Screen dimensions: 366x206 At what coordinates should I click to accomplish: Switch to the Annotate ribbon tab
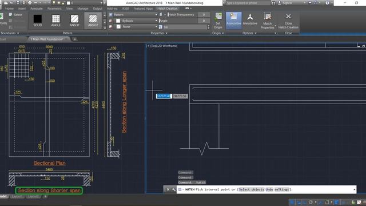(x=37, y=9)
